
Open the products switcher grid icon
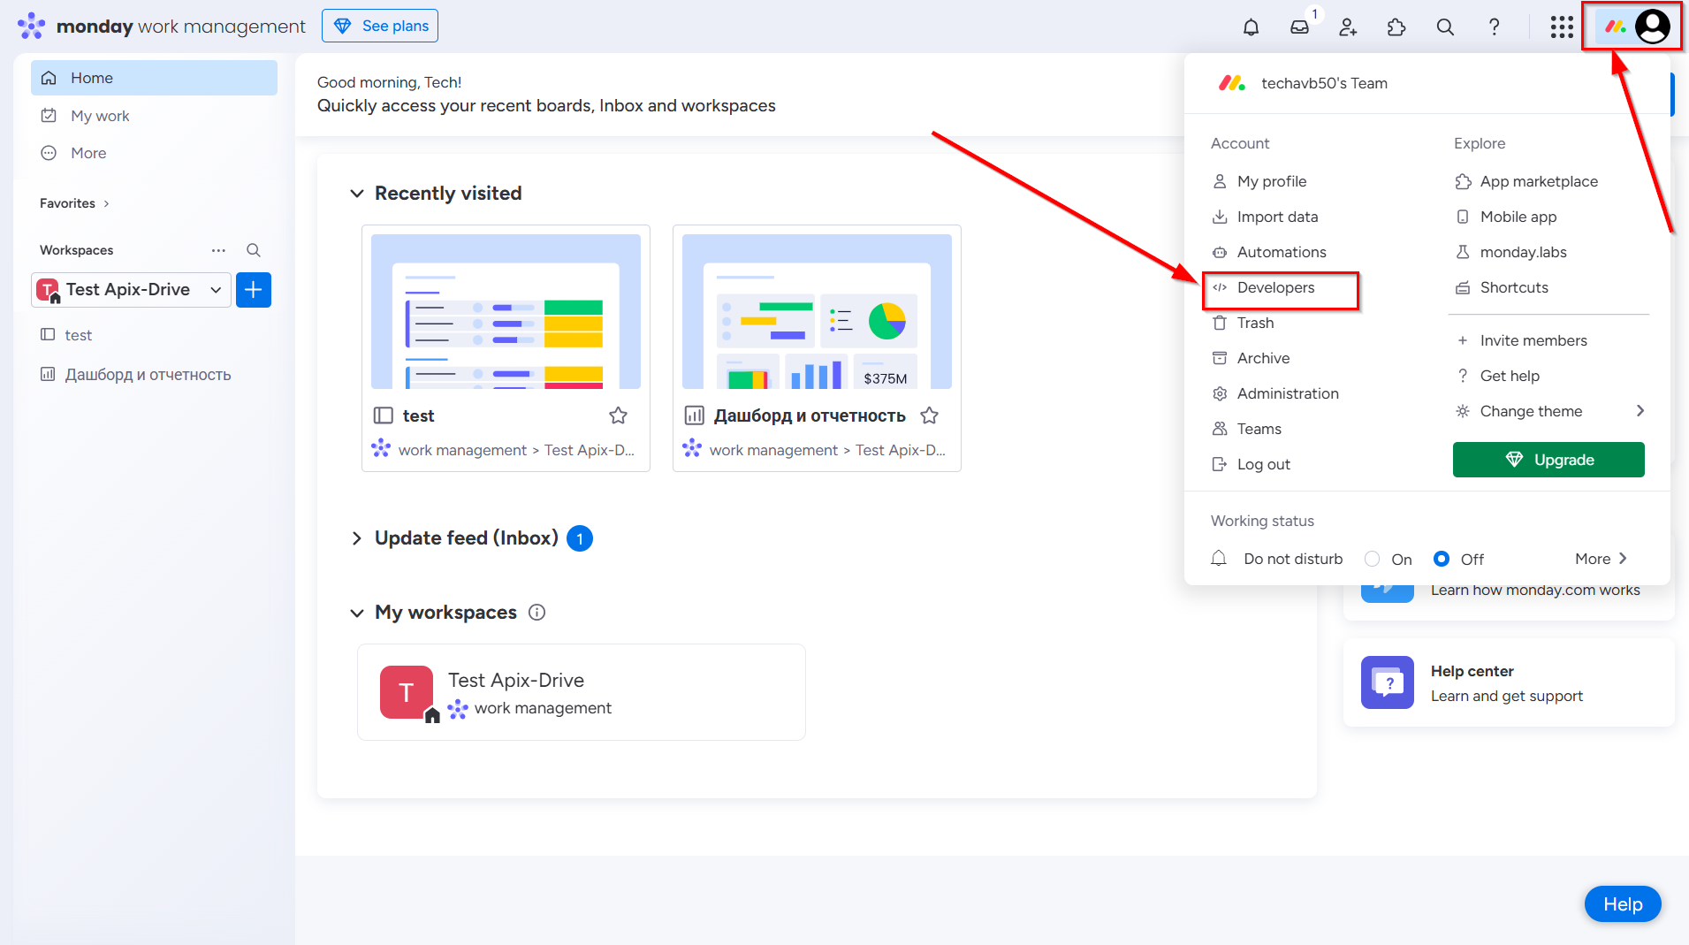click(x=1562, y=27)
